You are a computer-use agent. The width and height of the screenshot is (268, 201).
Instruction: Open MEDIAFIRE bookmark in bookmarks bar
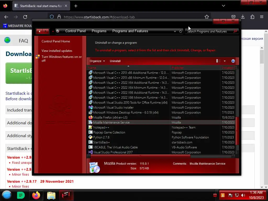point(18,26)
